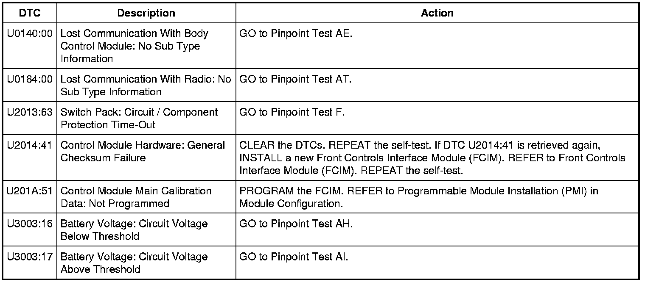Select DTC code U0184:00
This screenshot has height=282, width=645.
tap(30, 79)
